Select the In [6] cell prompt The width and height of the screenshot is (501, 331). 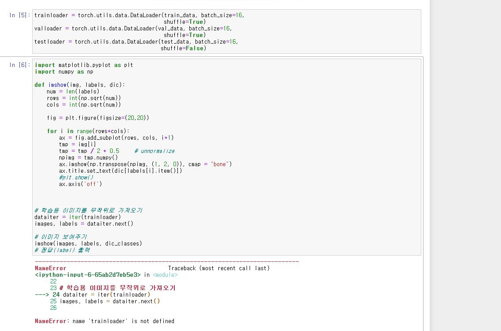(x=20, y=65)
